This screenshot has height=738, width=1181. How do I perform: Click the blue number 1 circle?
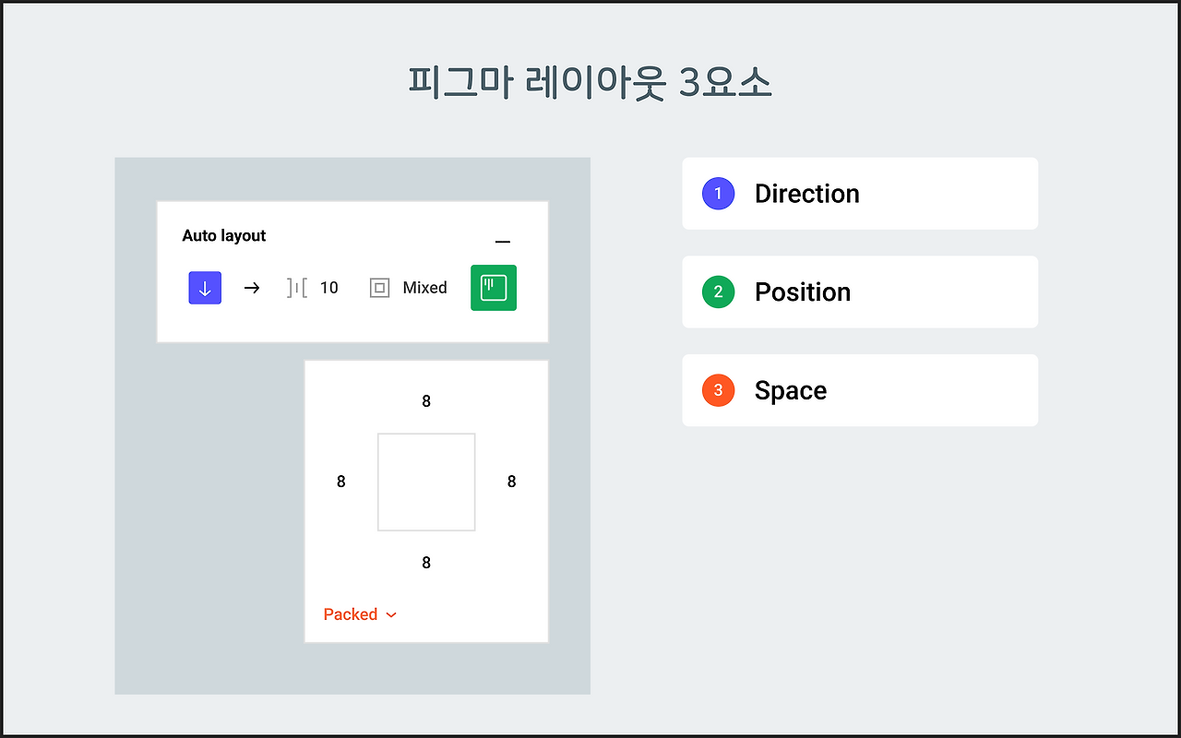coord(718,194)
